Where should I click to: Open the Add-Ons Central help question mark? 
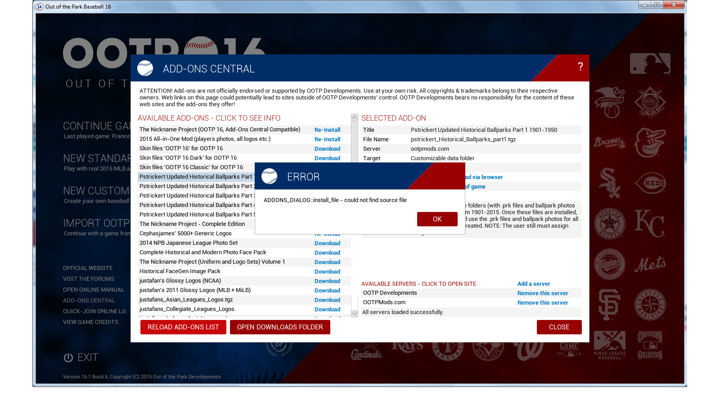click(x=580, y=67)
